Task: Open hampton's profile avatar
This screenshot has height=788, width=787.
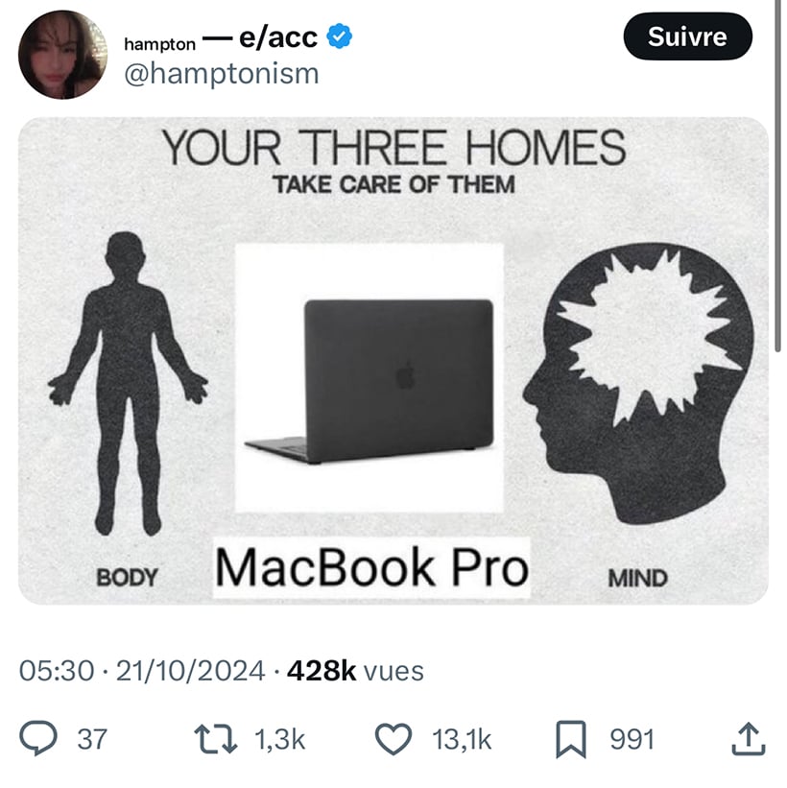Action: (x=62, y=55)
